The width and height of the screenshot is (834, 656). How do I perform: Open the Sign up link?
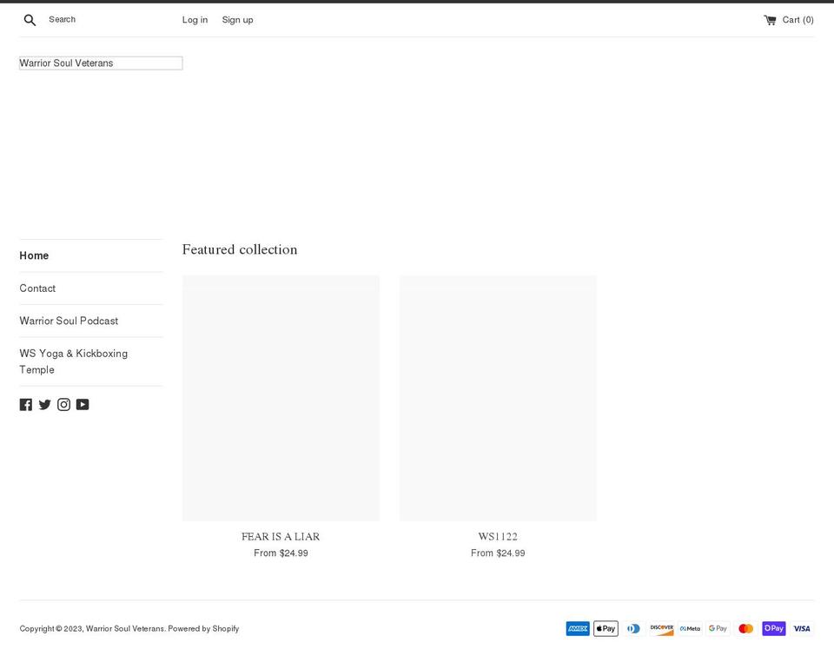[x=237, y=20]
